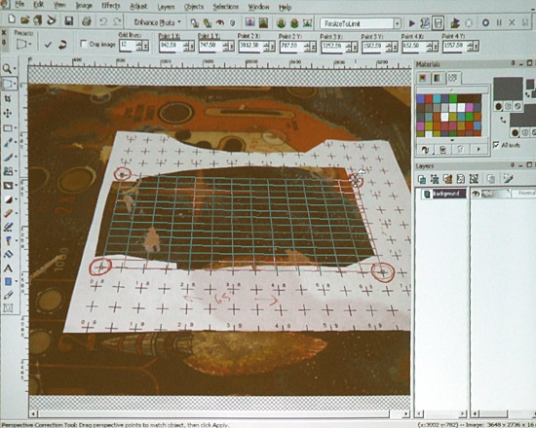Screen dimensions: 536x428
Task: Apply perspective correction checkmark
Action: pos(48,45)
